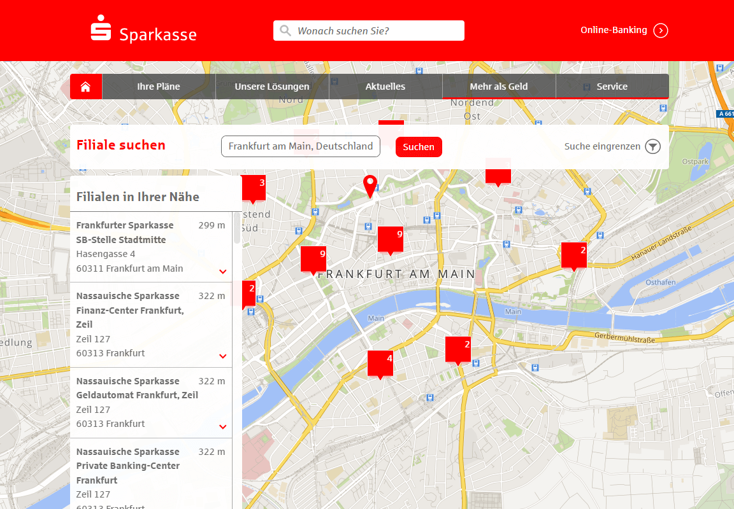Click the filter funnel icon
This screenshot has height=509, width=734.
[x=652, y=146]
